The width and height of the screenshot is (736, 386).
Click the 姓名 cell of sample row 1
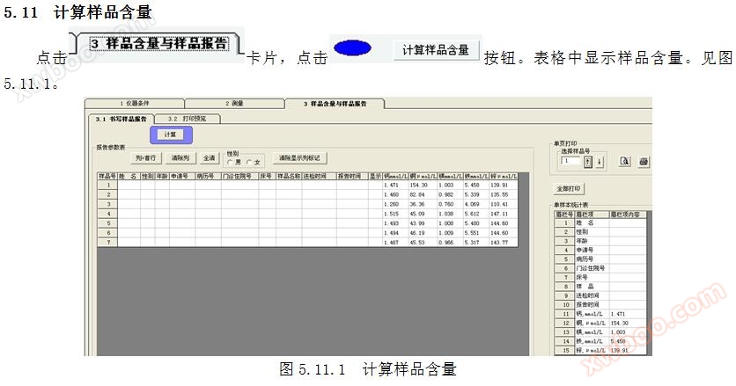(129, 186)
